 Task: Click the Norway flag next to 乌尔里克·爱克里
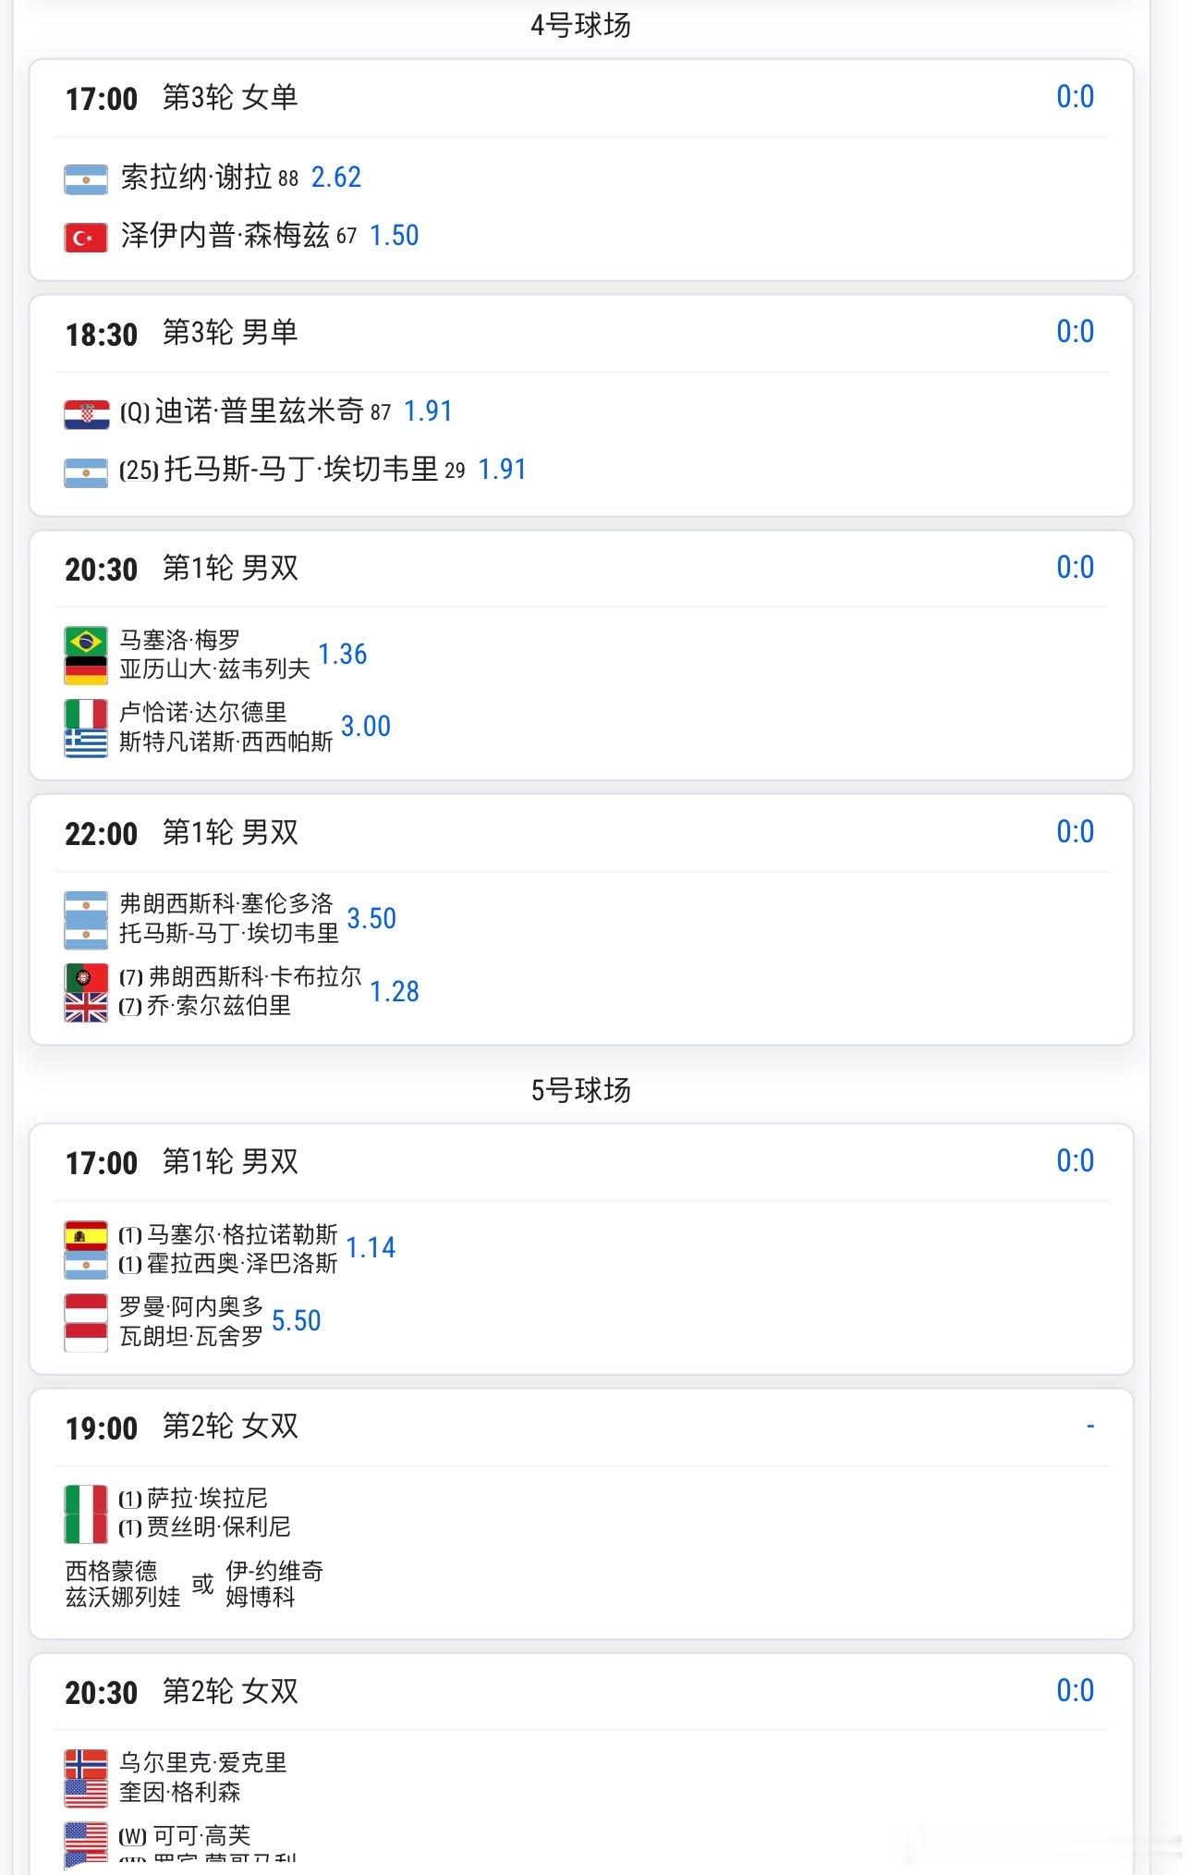pos(86,1764)
